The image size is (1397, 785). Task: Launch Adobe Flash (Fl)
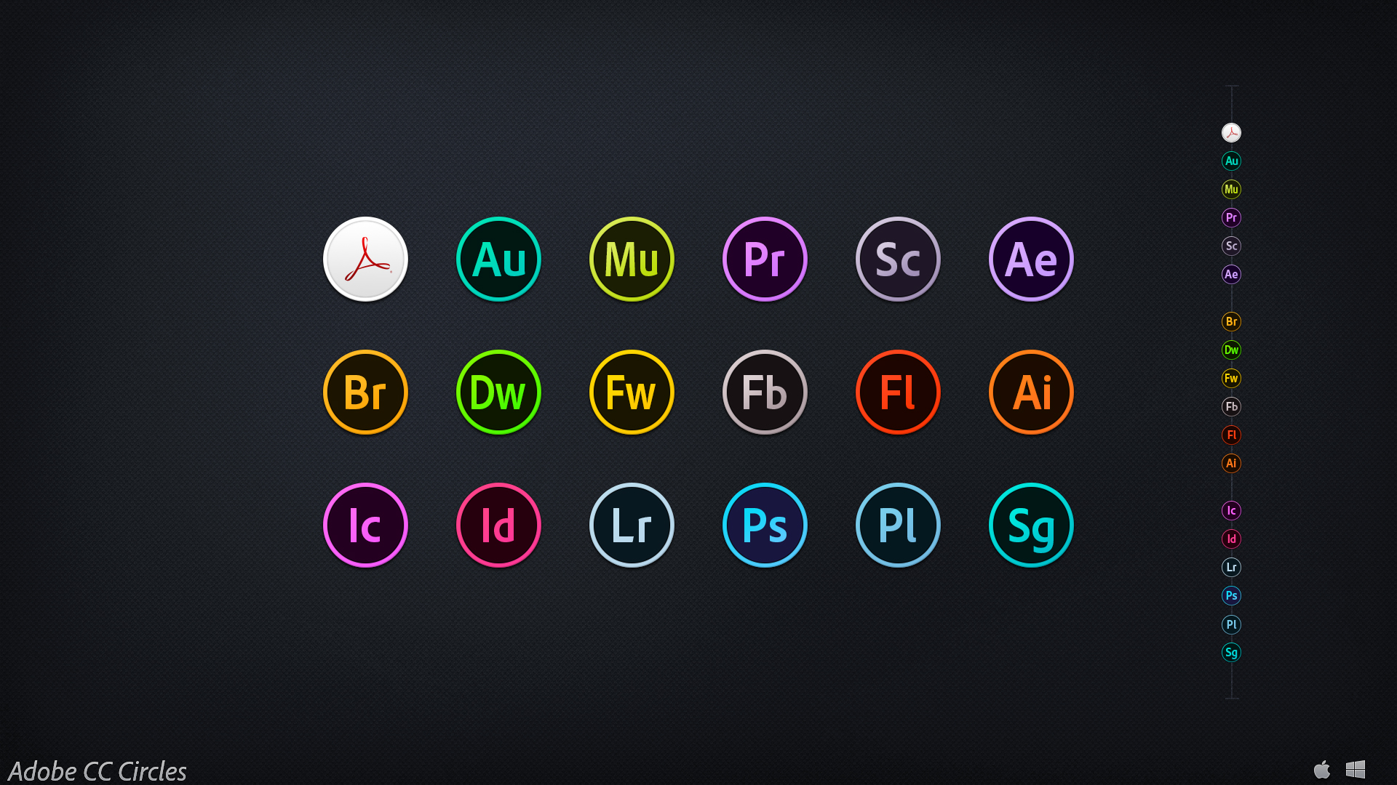pos(897,391)
